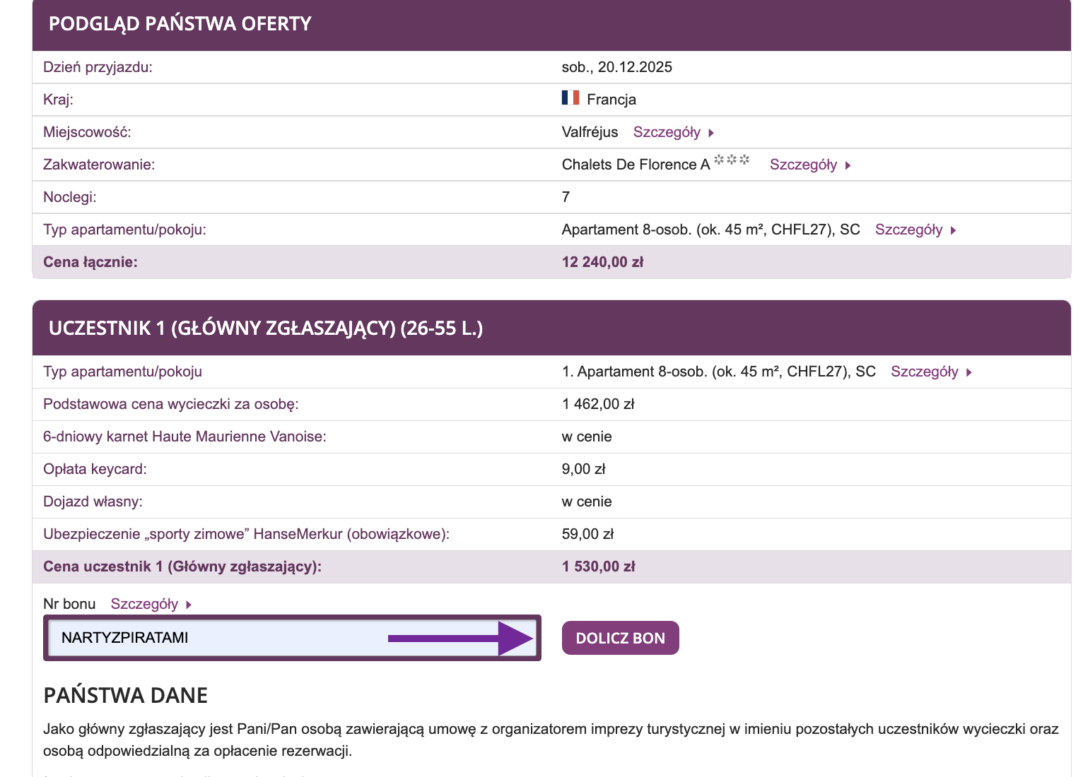Viewport: 1083px width, 777px height.
Task: Click the arrow after the Zakwaterowanie Szczegóły link
Action: [x=848, y=165]
